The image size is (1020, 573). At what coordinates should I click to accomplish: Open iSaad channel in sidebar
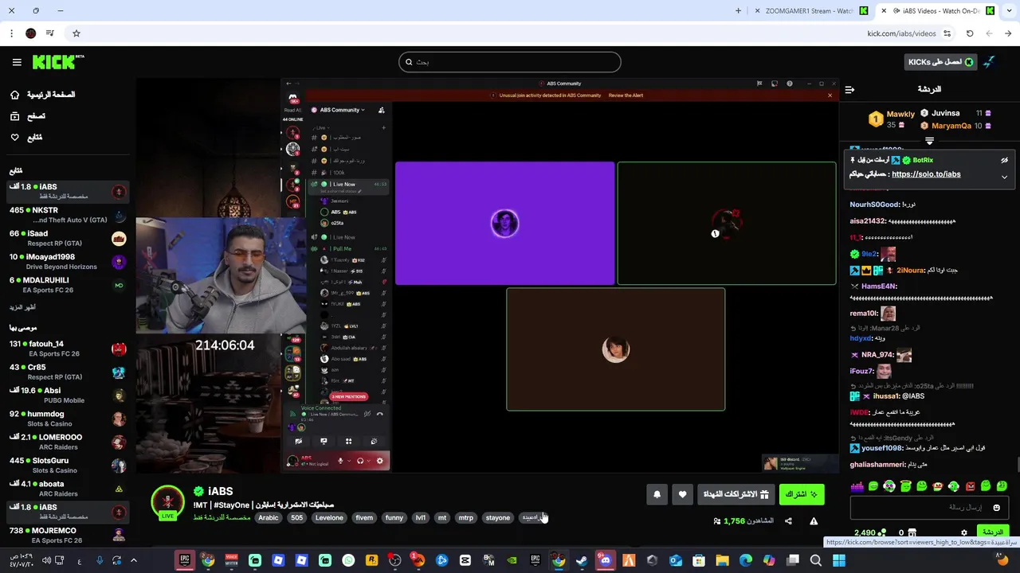click(67, 238)
